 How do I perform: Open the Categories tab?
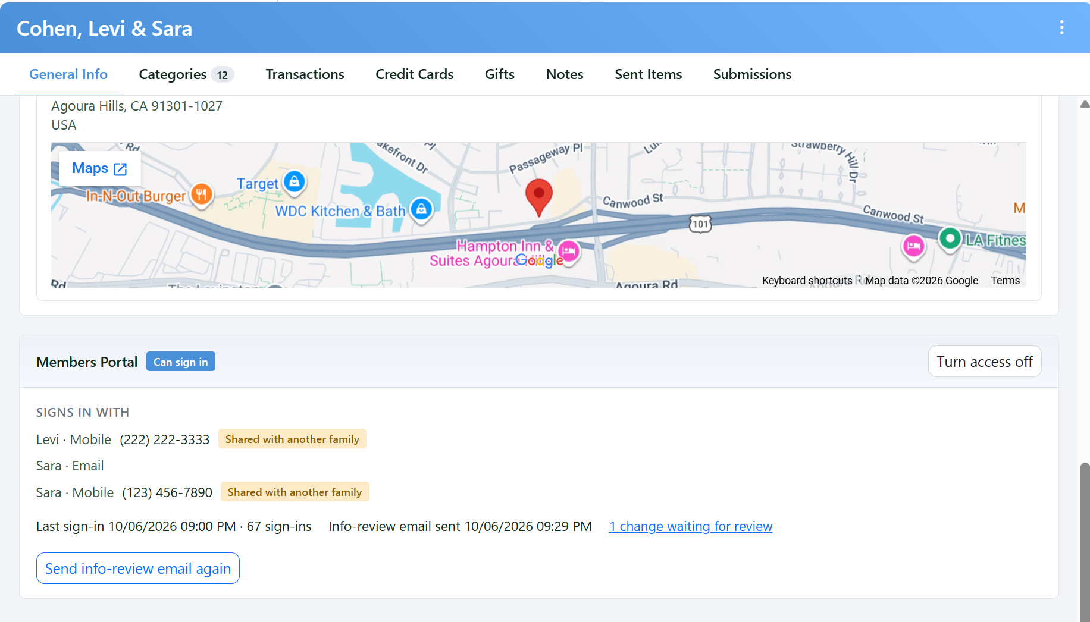[x=186, y=74]
